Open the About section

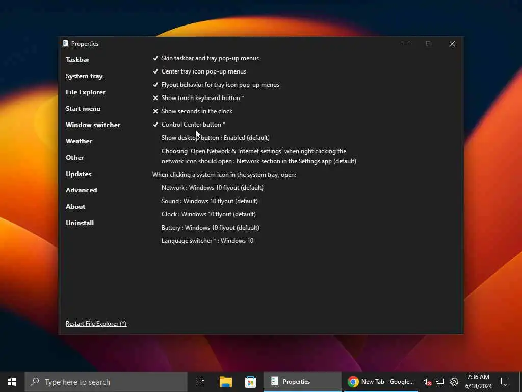pyautogui.click(x=75, y=207)
